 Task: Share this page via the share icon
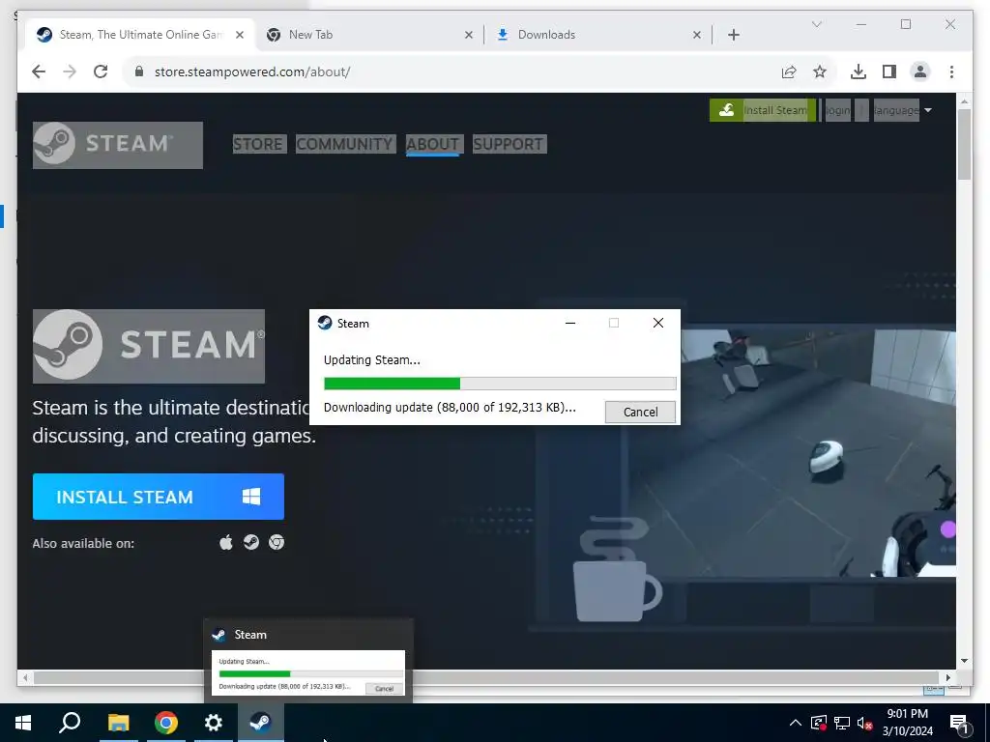[789, 71]
